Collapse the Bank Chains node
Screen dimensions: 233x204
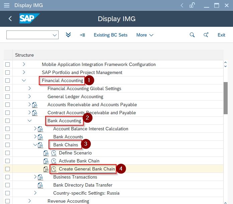coord(35,145)
